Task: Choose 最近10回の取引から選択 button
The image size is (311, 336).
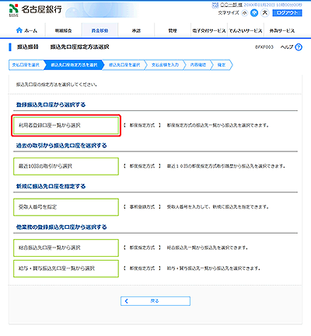Action: pos(66,166)
